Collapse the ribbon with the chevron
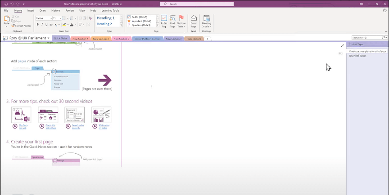Image resolution: width=389 pixels, height=195 pixels. pos(386,31)
